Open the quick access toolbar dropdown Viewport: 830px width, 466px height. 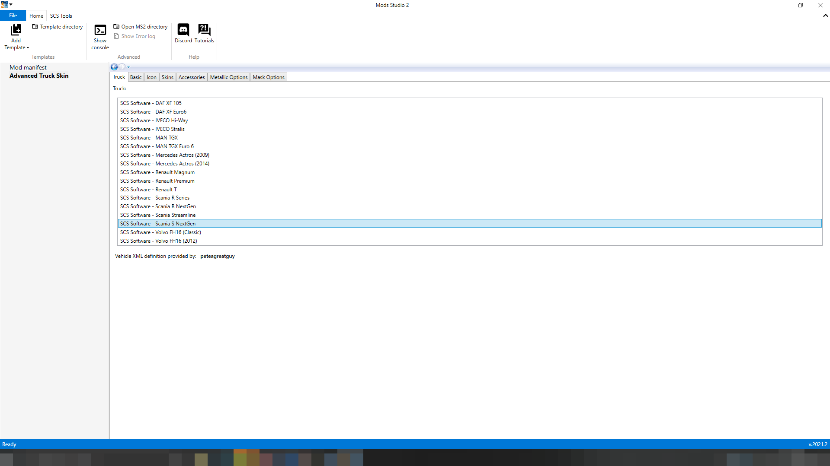coord(11,5)
